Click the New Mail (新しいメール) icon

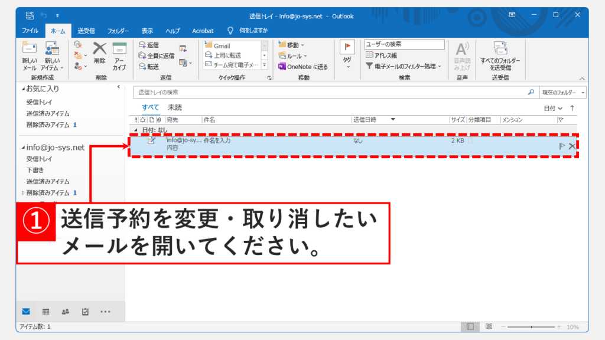(x=29, y=50)
